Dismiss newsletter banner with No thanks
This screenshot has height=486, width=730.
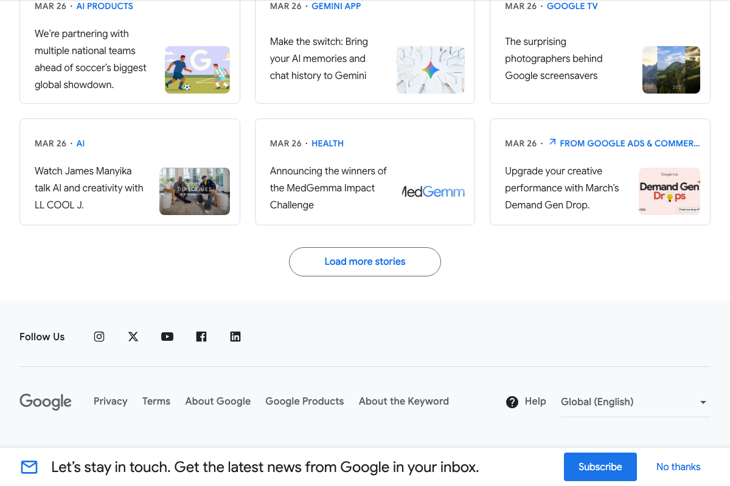[678, 467]
